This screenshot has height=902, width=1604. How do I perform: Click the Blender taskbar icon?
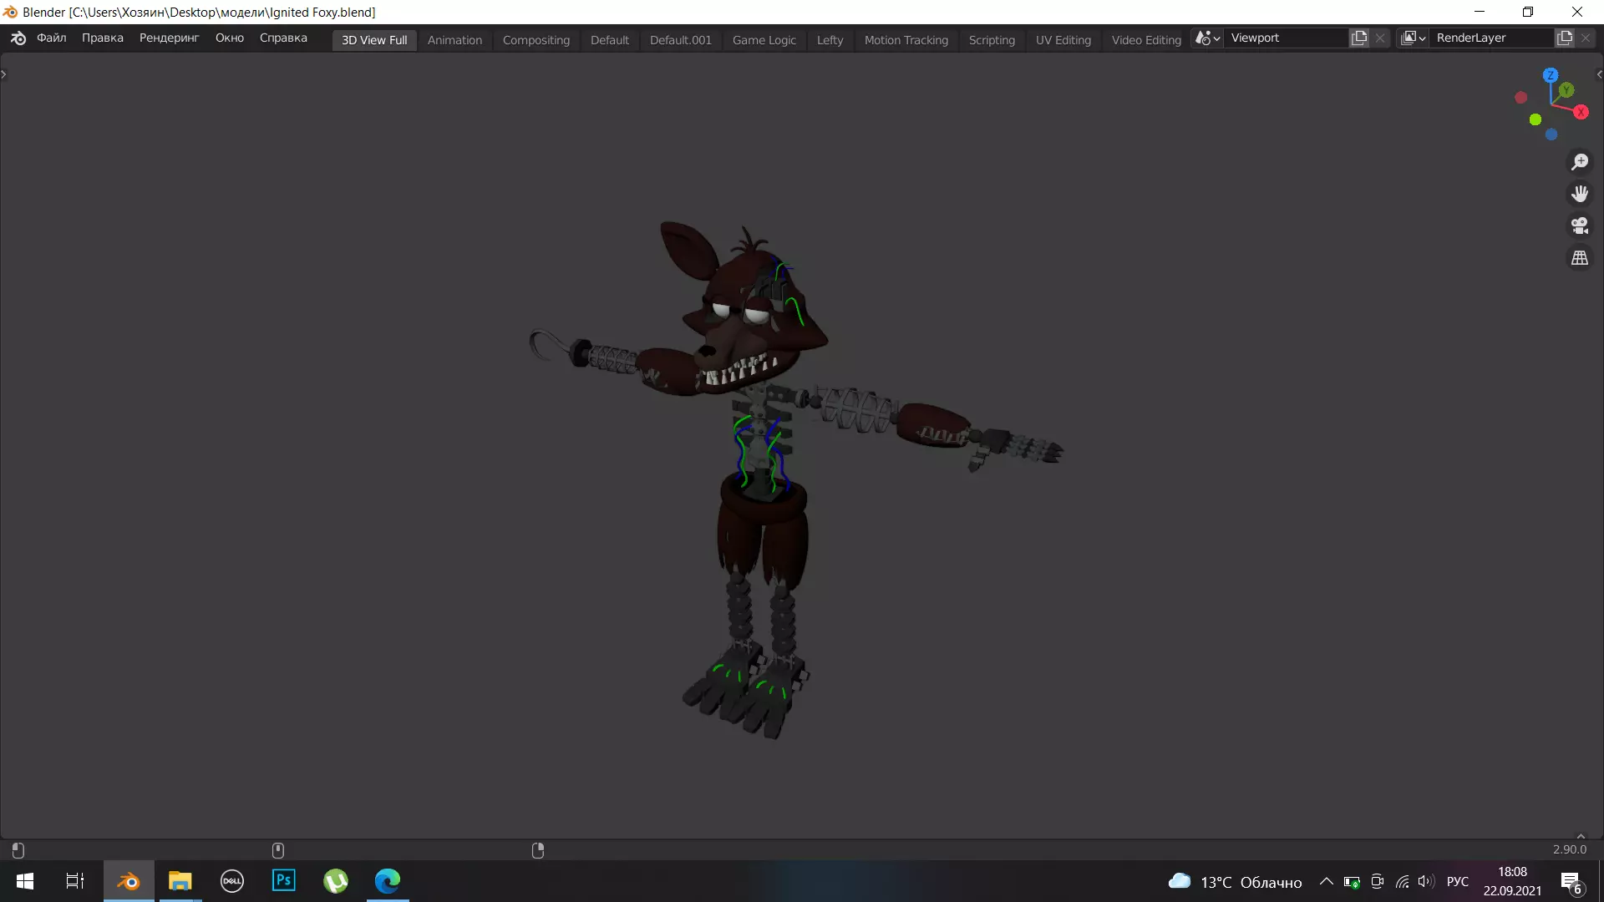[129, 881]
